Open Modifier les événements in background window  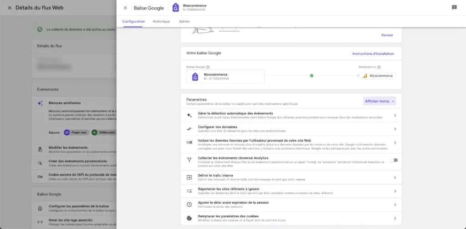(74, 150)
